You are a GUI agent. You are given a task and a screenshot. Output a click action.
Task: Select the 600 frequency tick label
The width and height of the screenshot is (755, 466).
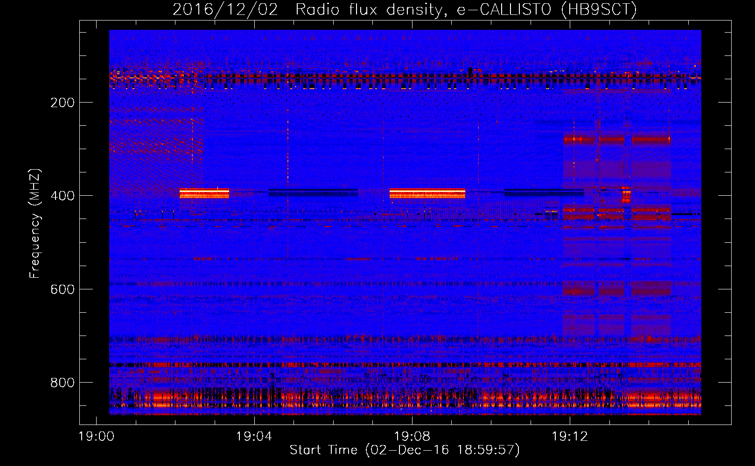63,289
